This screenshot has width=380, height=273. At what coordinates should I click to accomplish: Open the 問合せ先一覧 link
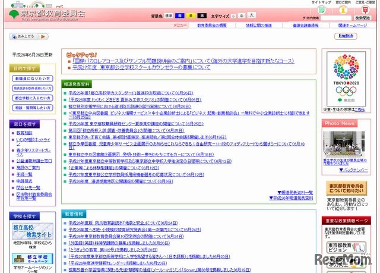[x=28, y=188]
